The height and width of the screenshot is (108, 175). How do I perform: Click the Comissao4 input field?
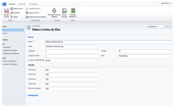[71, 84]
